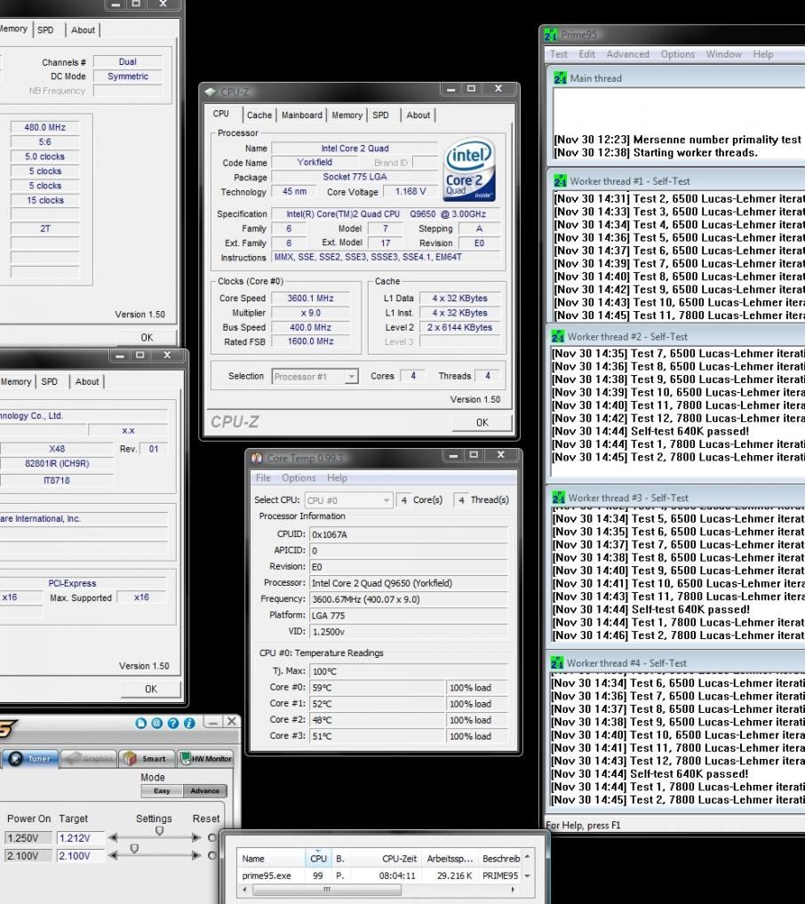Click the Target field showing 2.100V
Screen dimensions: 805x904
tap(80, 856)
